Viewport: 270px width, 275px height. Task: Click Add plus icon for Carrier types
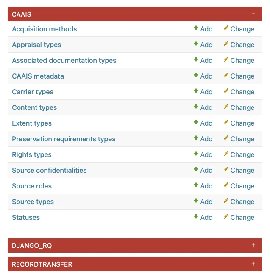pyautogui.click(x=196, y=91)
